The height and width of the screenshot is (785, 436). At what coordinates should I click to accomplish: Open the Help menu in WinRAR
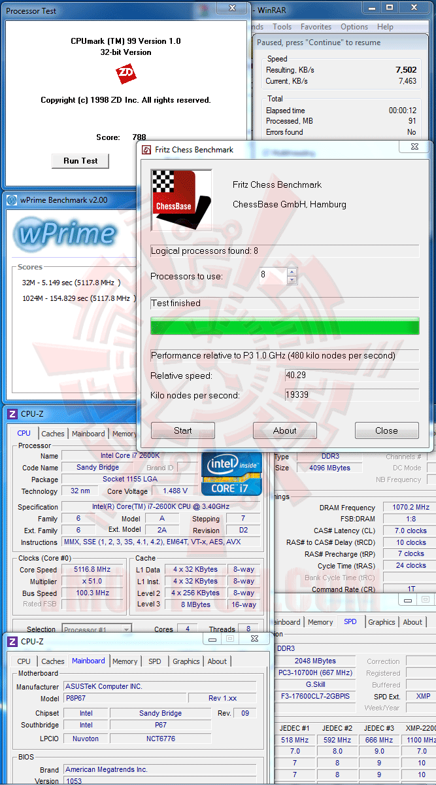coord(385,27)
